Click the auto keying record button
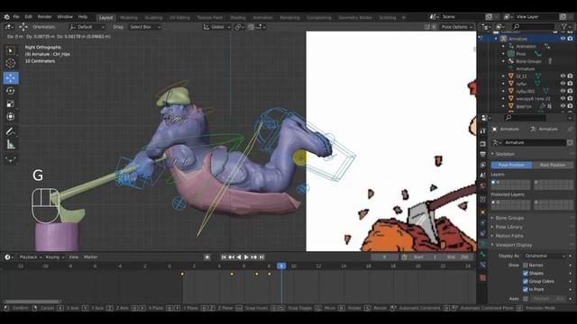Image resolution: width=577 pixels, height=324 pixels. click(207, 257)
